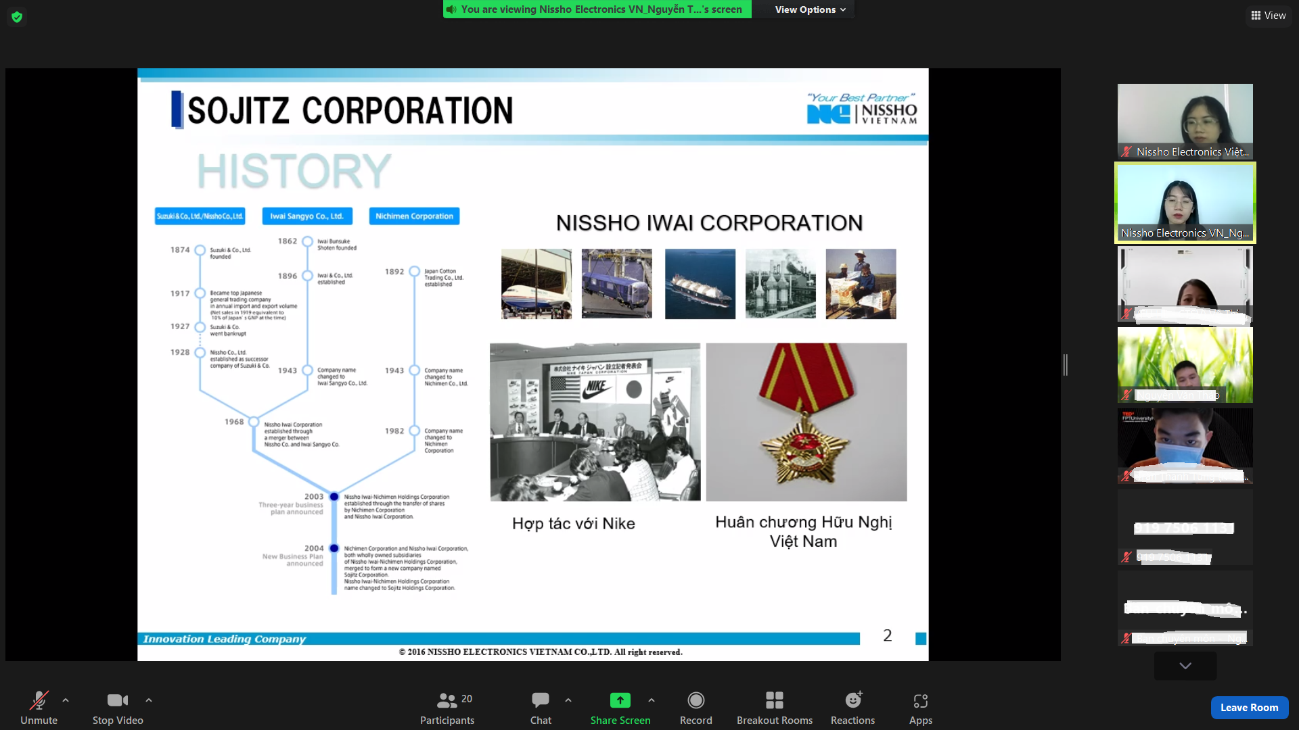
Task: Click the participant tile without video under the masked one
Action: pos(1185,527)
